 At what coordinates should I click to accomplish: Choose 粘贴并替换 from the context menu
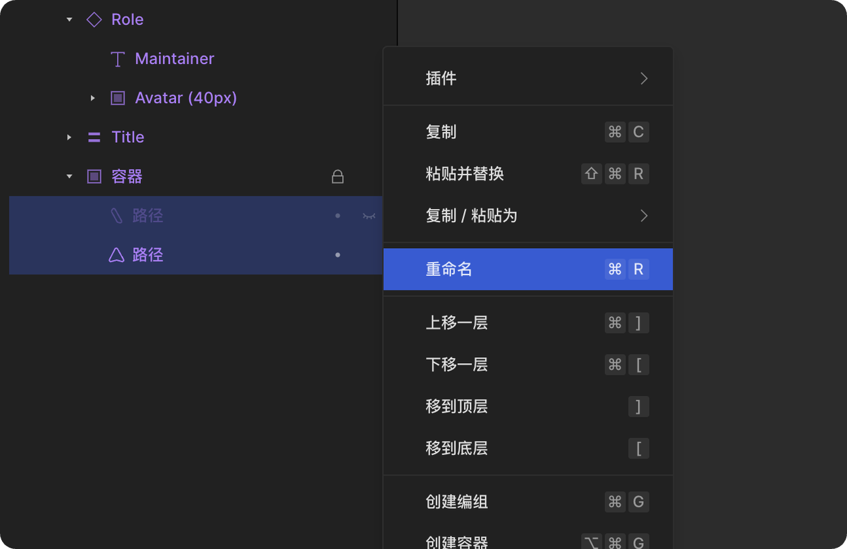pos(528,174)
